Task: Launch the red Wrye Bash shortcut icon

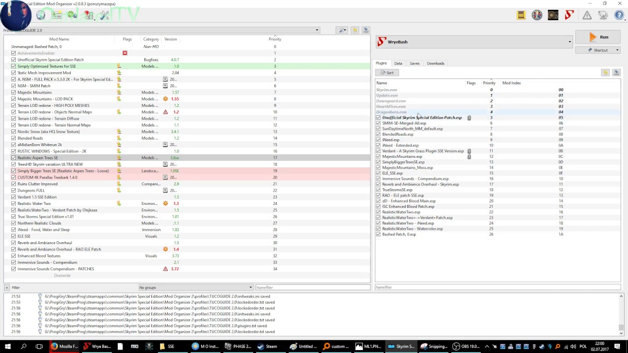Action: pos(569,15)
